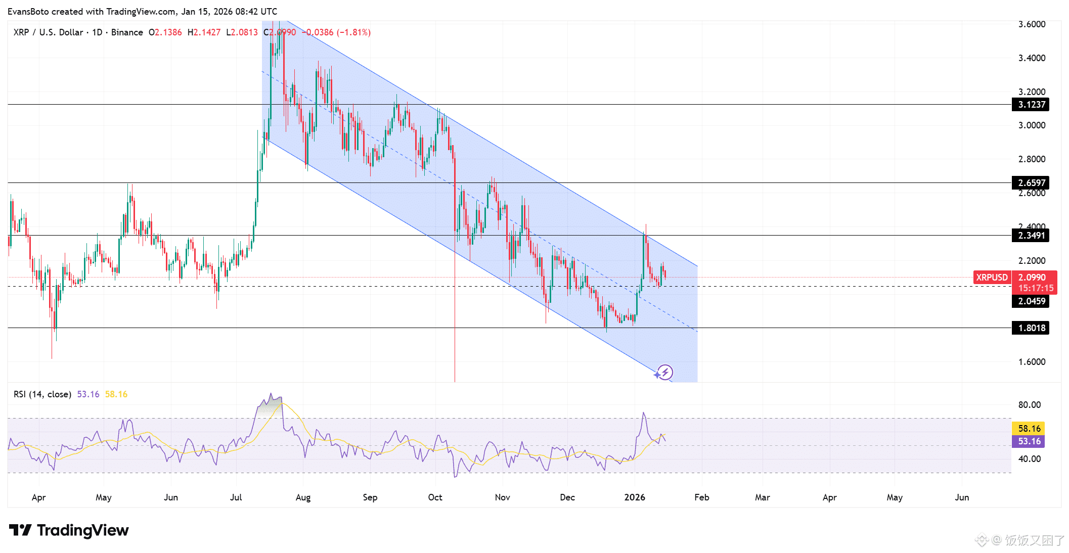Click the RSI (14, close) indicator title
This screenshot has width=1069, height=553.
pyautogui.click(x=42, y=394)
